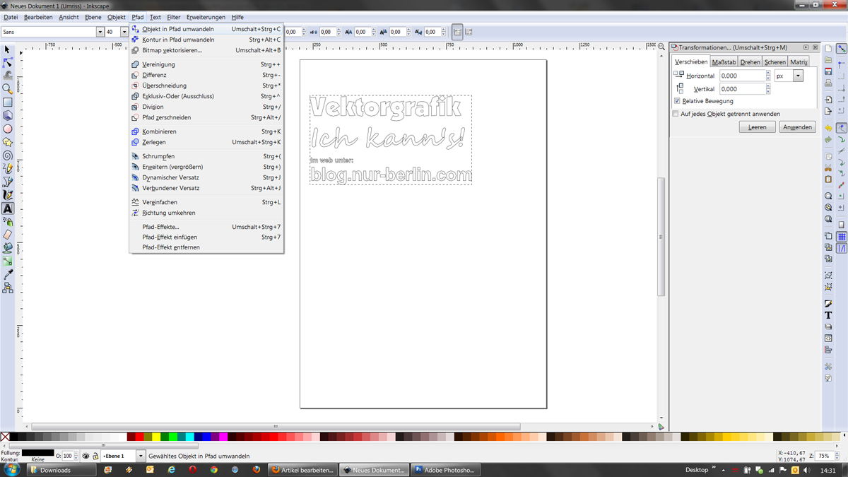Screen dimensions: 848x477
Task: Open the font size dropdown
Action: [125, 32]
